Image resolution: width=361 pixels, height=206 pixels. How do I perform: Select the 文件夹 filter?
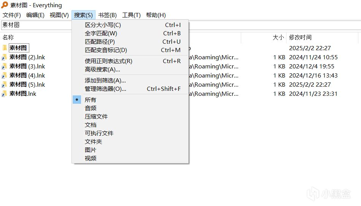click(x=130, y=142)
